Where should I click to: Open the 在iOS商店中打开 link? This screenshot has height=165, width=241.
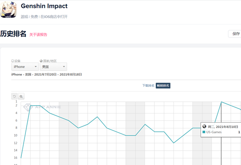pos(54,17)
